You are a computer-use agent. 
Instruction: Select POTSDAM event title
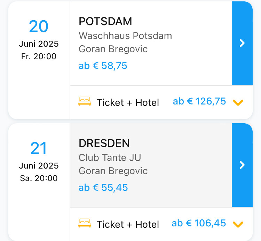coord(105,21)
